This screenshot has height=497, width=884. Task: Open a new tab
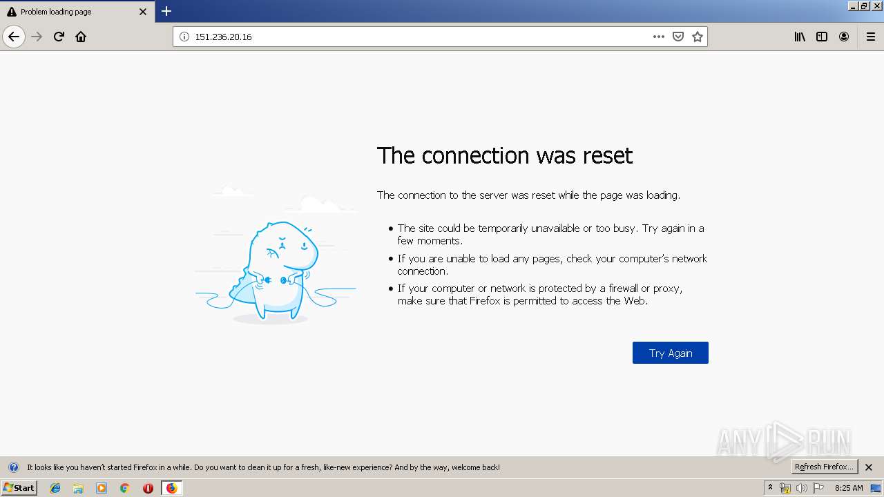[166, 11]
